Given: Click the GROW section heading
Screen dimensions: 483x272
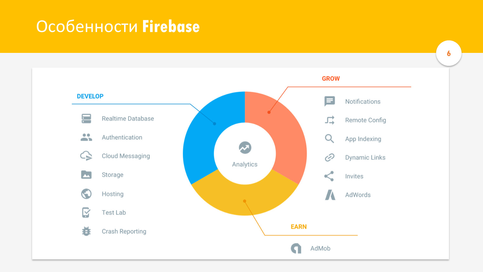Looking at the screenshot, I should point(331,79).
